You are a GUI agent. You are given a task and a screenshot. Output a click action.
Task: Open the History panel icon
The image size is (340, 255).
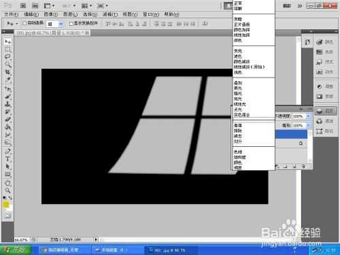pyautogui.click(x=307, y=42)
